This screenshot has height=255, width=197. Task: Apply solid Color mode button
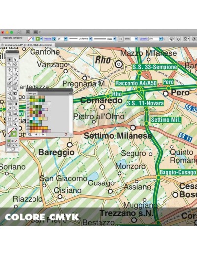(x=9, y=141)
